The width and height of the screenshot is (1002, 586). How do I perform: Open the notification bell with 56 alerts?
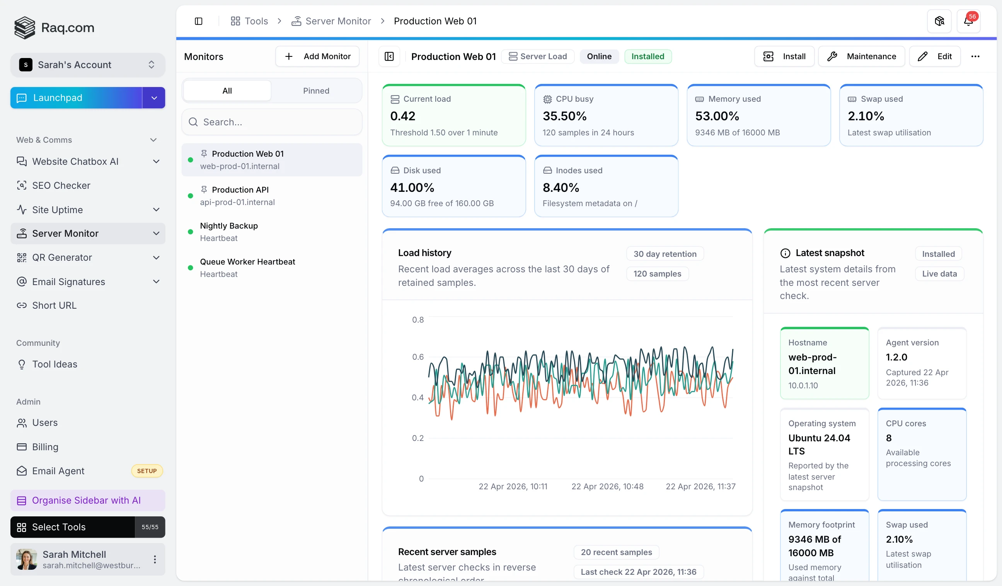tap(969, 21)
